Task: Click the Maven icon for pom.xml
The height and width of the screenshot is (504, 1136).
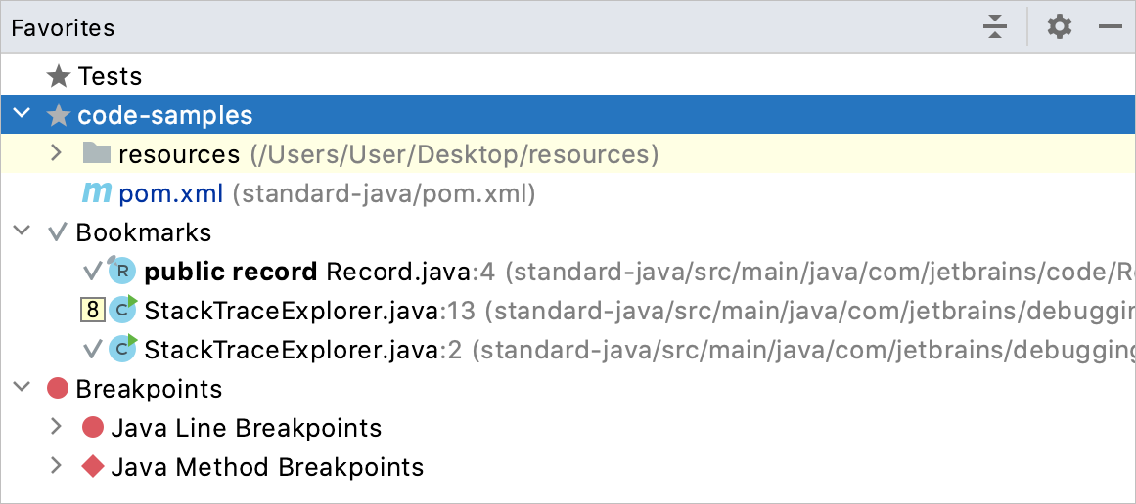Action: click(x=96, y=193)
